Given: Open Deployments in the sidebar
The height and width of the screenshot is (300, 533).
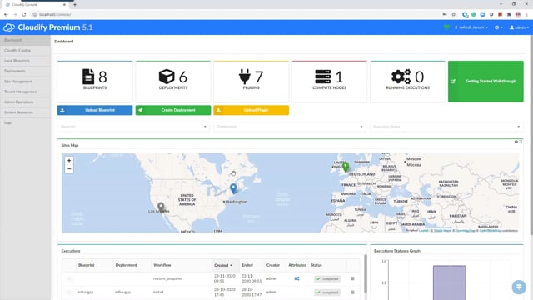Looking at the screenshot, I should point(26,71).
